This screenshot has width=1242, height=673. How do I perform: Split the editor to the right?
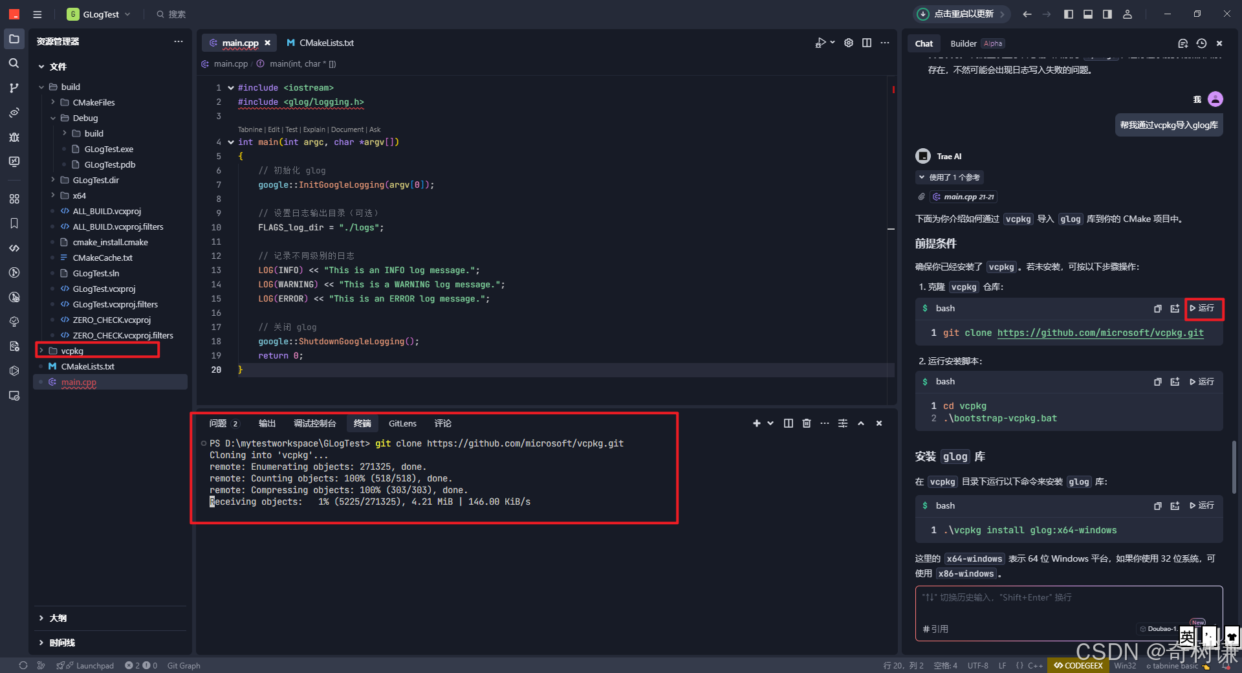[867, 43]
